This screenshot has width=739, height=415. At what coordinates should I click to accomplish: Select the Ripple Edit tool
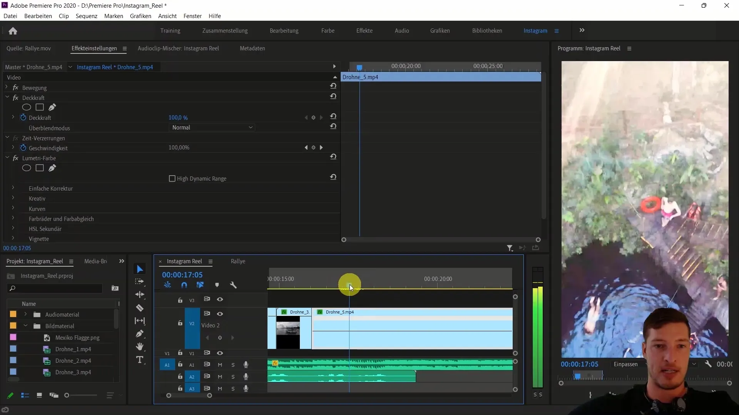[140, 295]
